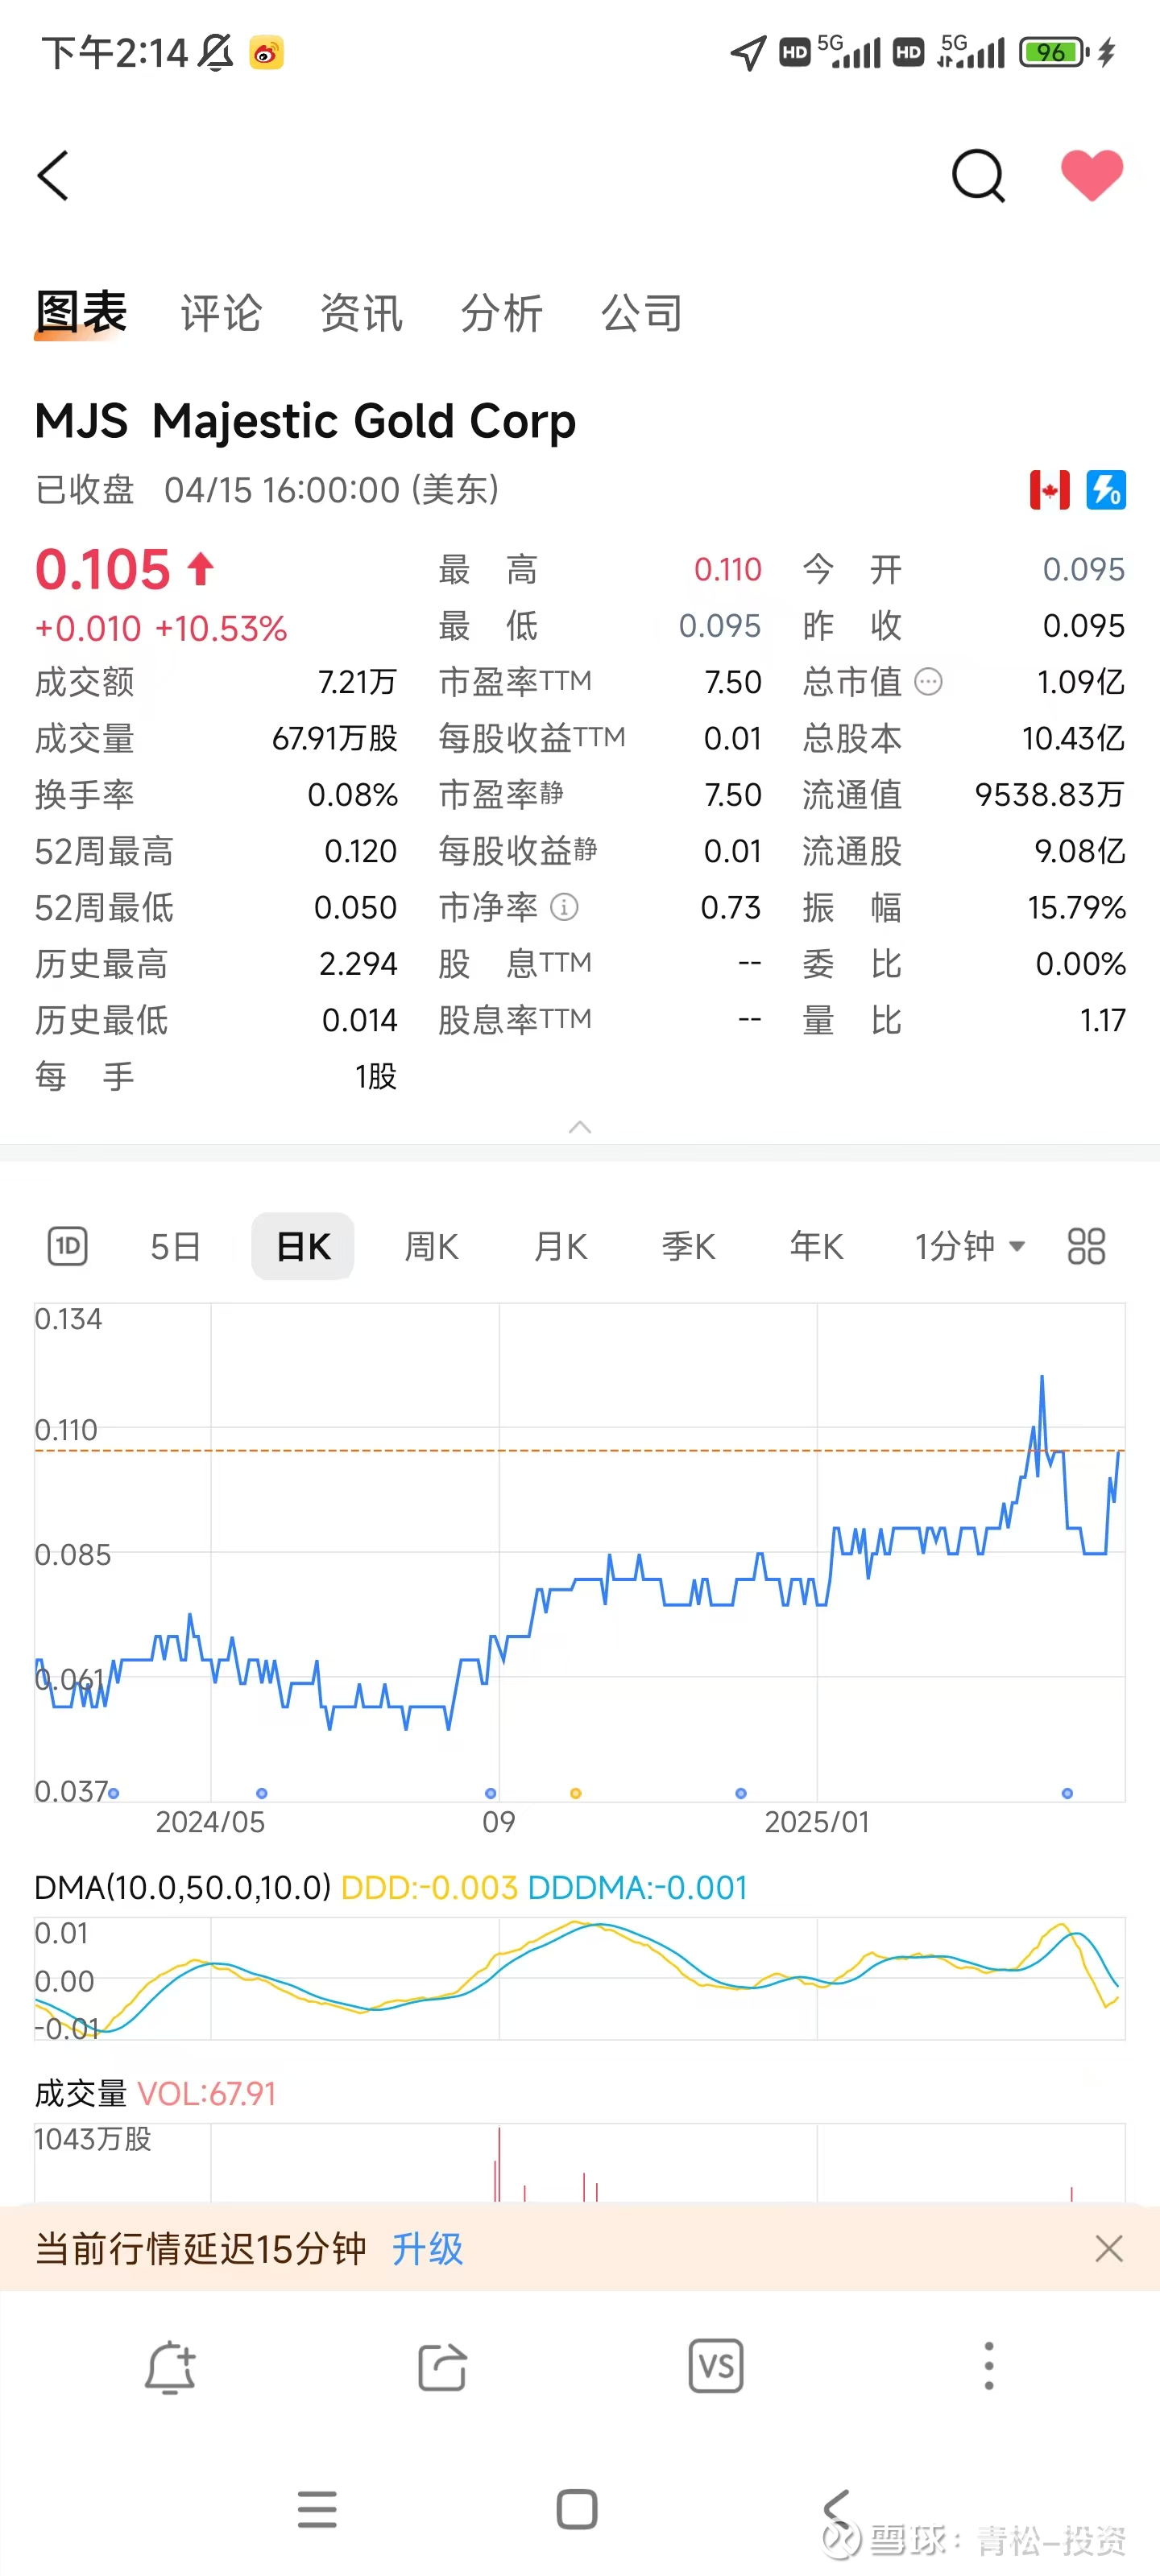Tap the 量比 value 1.17
The height and width of the screenshot is (2576, 1160).
tap(1102, 1020)
